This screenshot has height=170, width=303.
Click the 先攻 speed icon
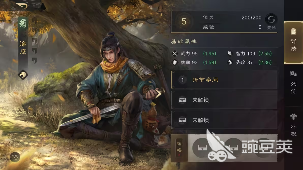pos(230,62)
